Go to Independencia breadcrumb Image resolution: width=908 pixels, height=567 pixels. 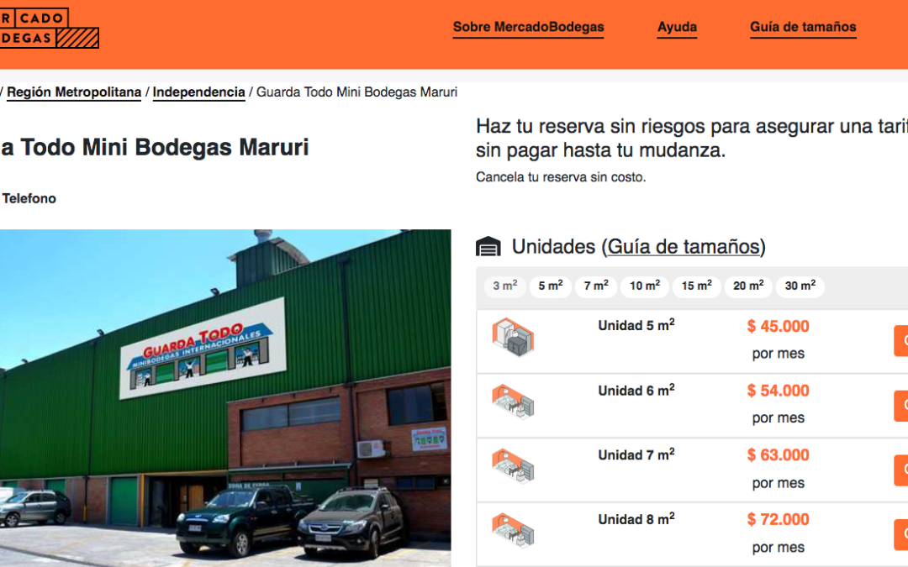198,92
